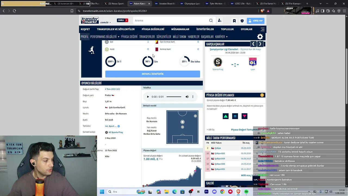Vote market value decrease with pink down arrow
Screen dimensions: 348x196
pyautogui.click(x=244, y=116)
